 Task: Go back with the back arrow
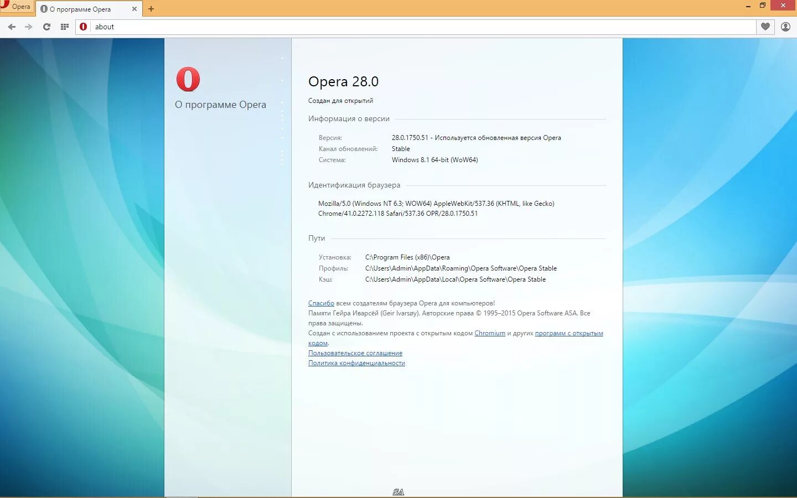point(12,27)
